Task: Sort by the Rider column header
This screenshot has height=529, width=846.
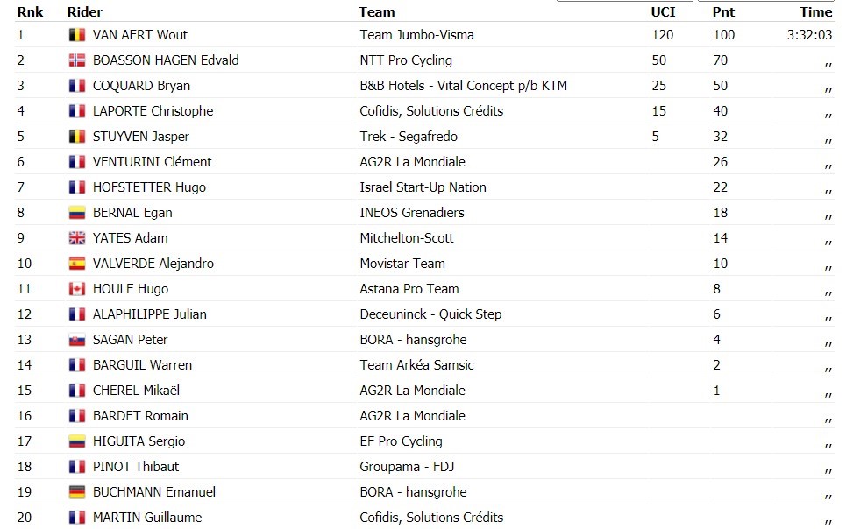Action: click(x=85, y=12)
